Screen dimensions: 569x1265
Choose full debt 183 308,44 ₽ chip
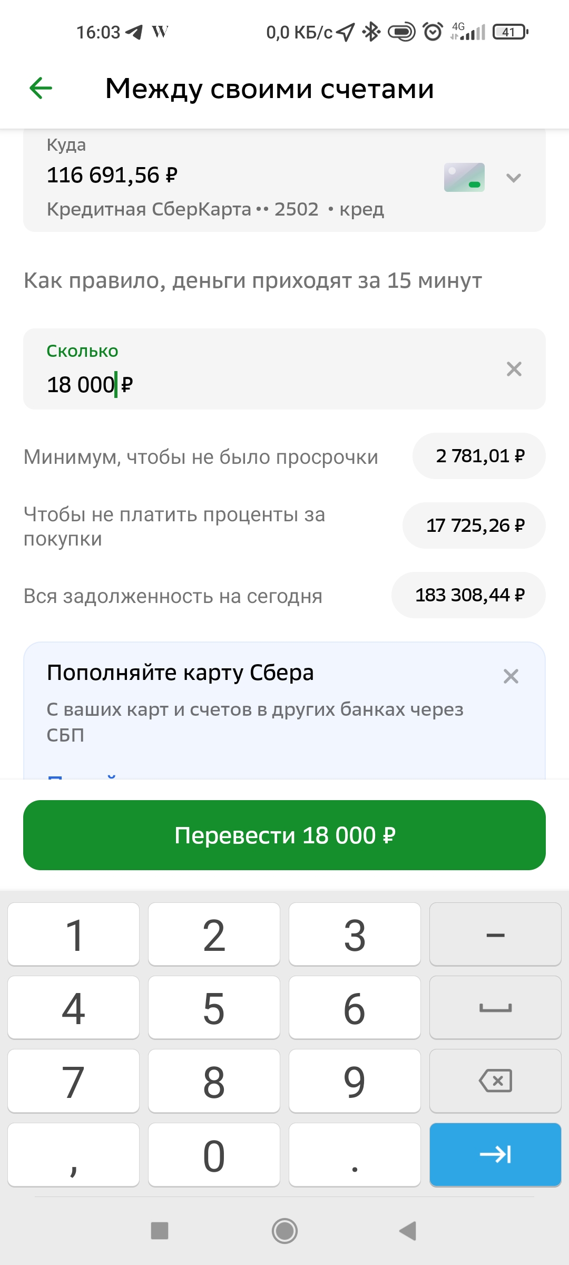(x=468, y=595)
